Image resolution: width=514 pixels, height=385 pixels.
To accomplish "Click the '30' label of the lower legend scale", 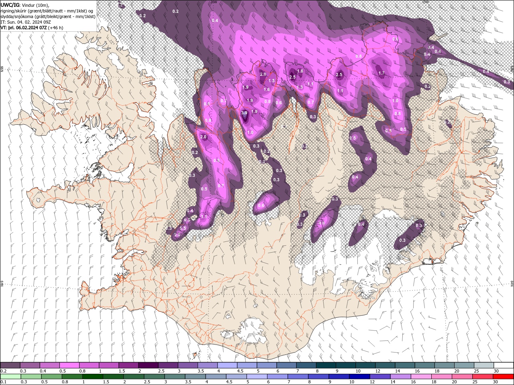I will pyautogui.click(x=496, y=382).
